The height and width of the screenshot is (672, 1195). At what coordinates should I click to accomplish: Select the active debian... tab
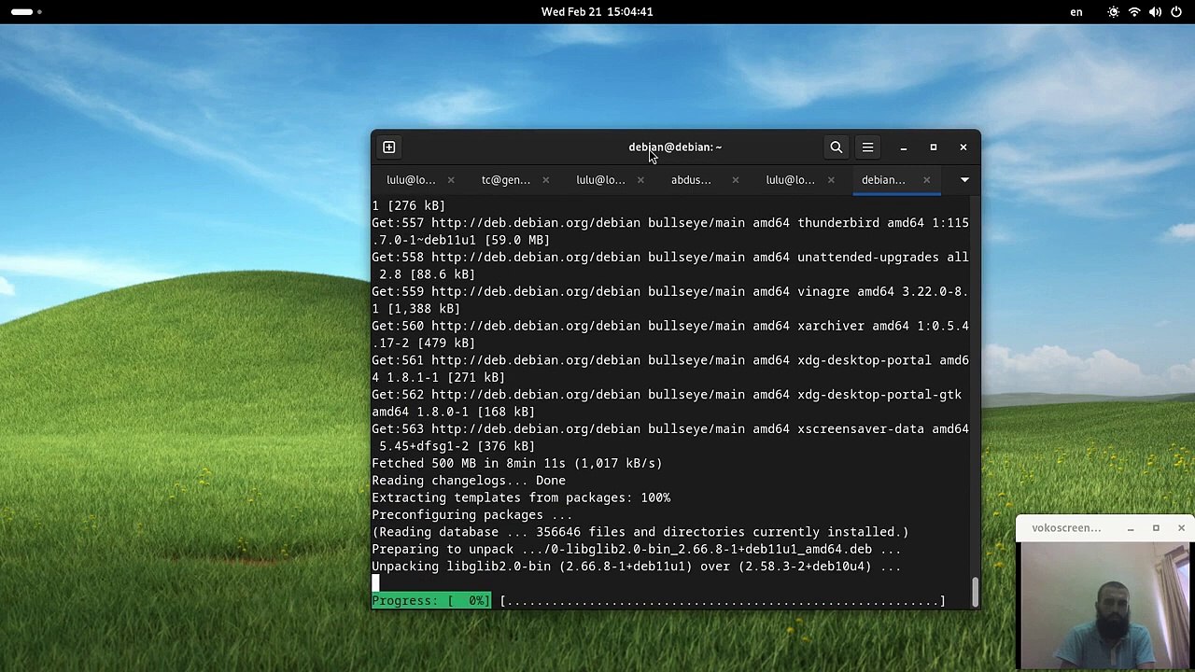(883, 180)
